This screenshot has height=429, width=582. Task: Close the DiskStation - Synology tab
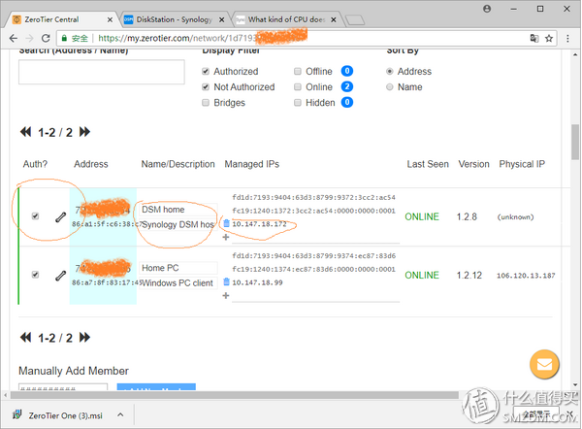tap(221, 19)
